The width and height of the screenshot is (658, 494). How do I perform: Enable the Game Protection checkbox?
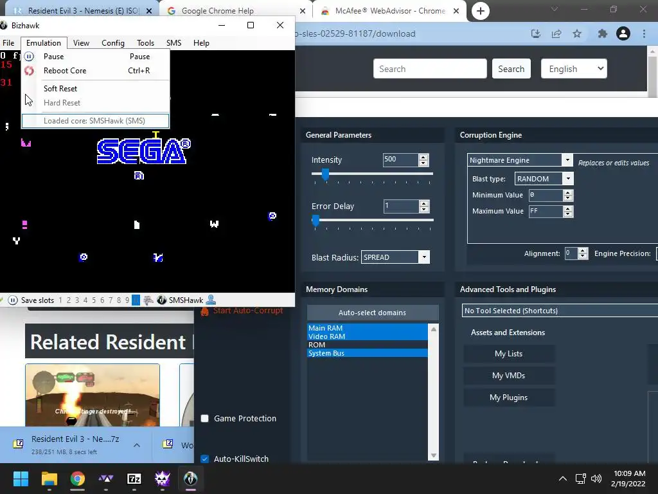pyautogui.click(x=205, y=418)
